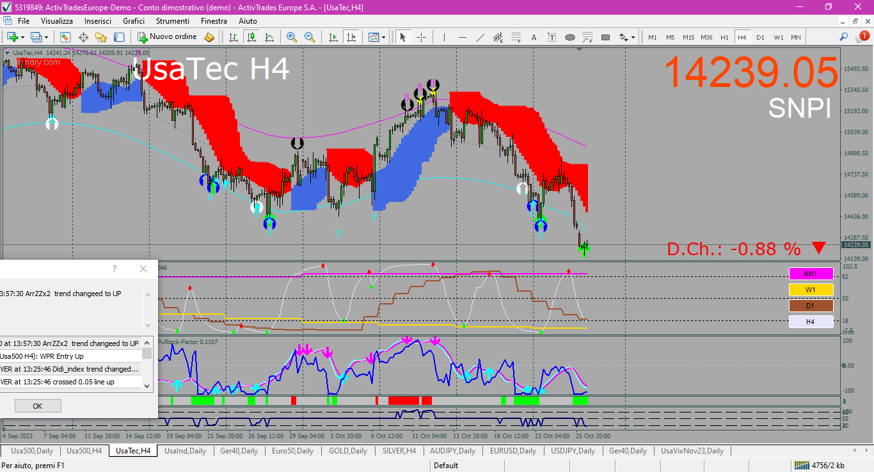
Task: Open the Strumenti menu
Action: tap(173, 20)
